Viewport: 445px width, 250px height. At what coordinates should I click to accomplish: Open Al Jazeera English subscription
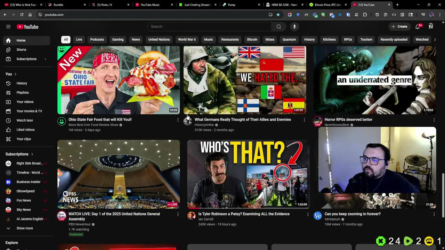point(26,219)
